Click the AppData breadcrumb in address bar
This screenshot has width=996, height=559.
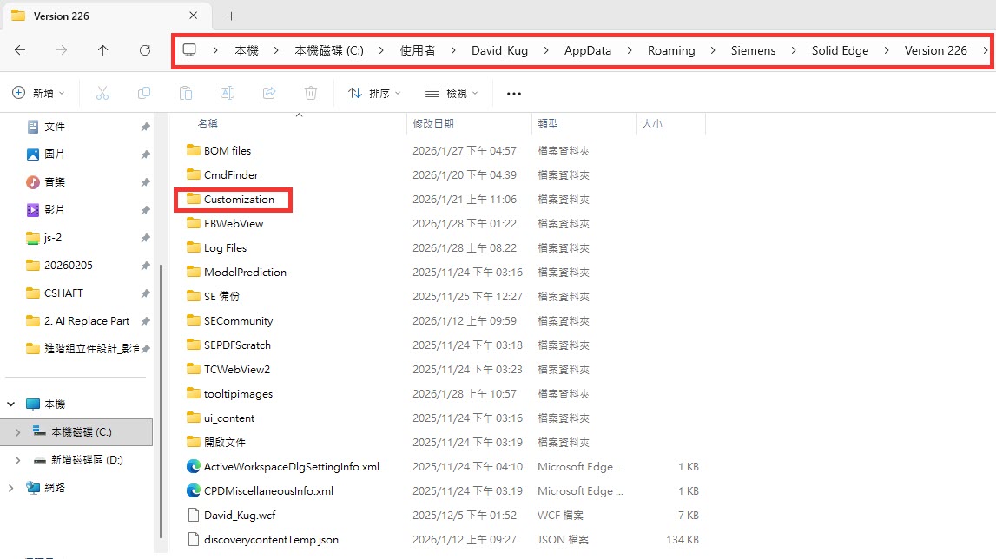pos(588,50)
